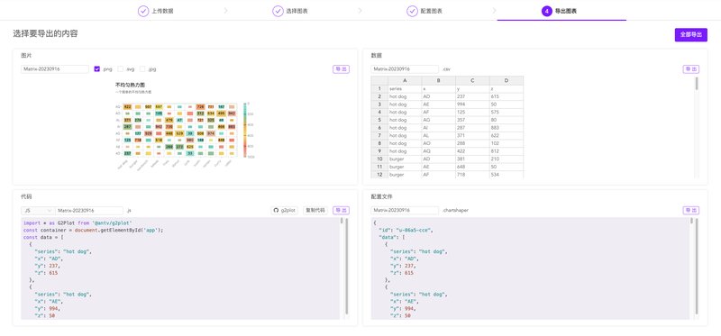
Task: Switch to the 选择图表 step tab
Action: [290, 11]
